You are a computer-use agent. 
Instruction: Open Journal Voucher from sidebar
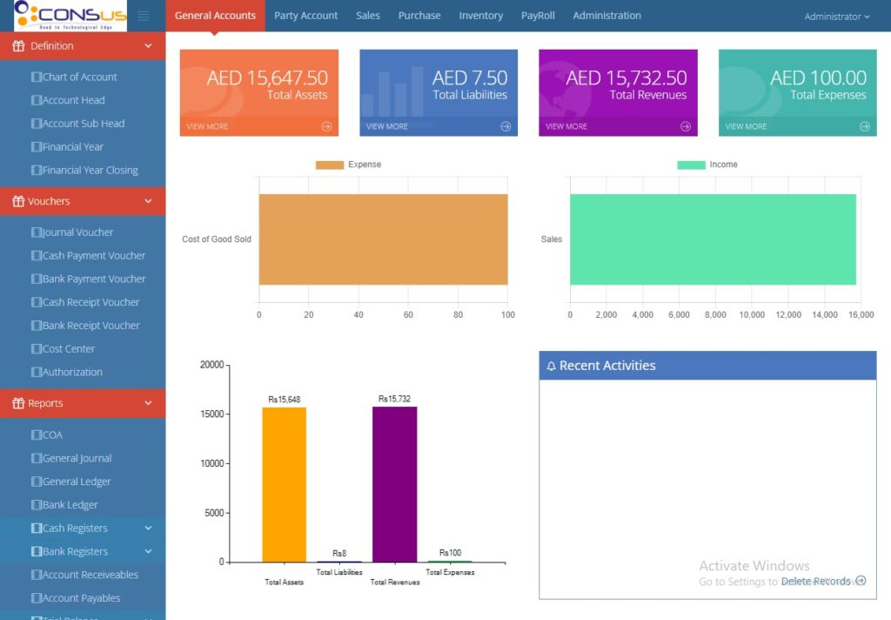coord(77,232)
